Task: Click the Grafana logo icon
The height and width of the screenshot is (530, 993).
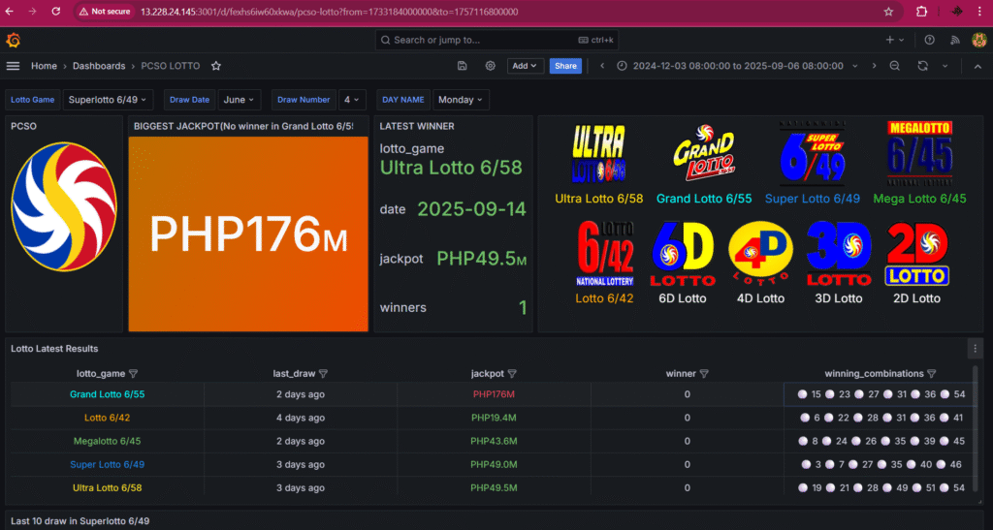Action: [14, 40]
